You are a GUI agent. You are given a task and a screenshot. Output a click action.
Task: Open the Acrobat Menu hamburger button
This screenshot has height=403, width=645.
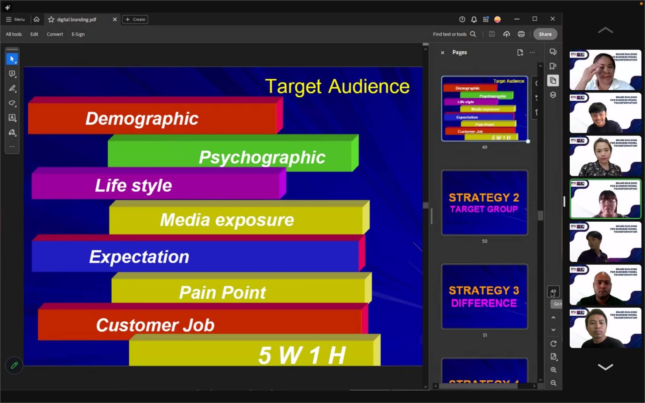coord(15,19)
